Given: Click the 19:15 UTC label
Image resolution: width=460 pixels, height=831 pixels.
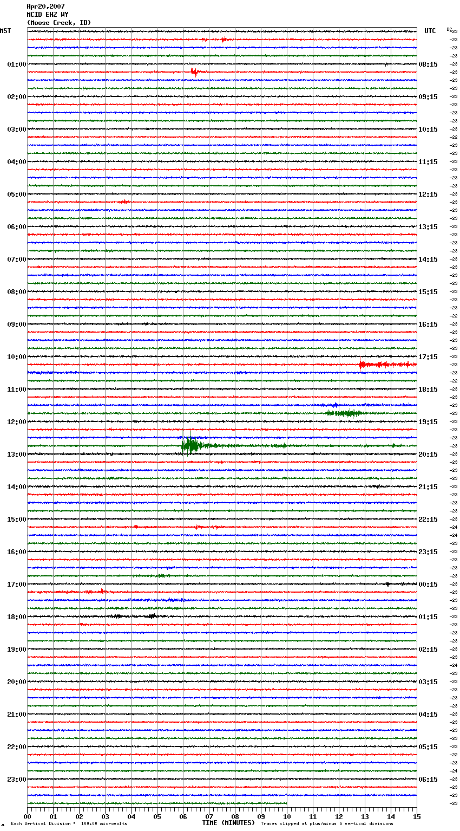Looking at the screenshot, I should (428, 422).
